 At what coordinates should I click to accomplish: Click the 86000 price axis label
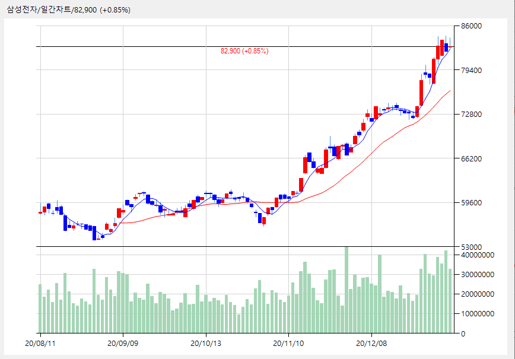click(471, 26)
